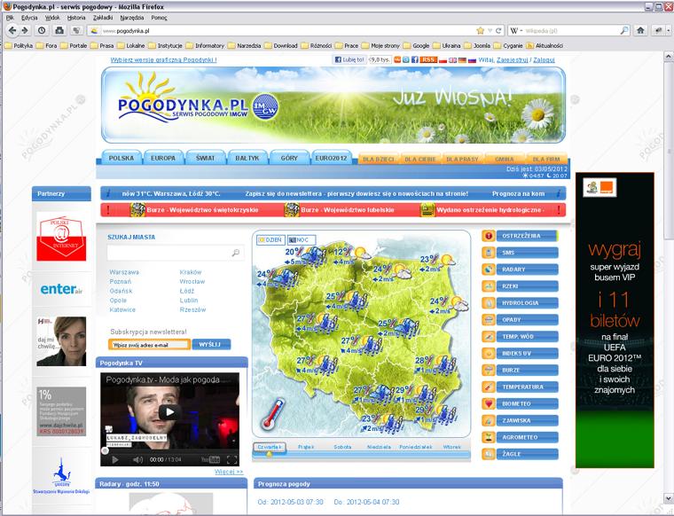Viewport: 674px width, 516px height.
Task: Click the print icon in Firefox toolbar
Action: (x=59, y=30)
